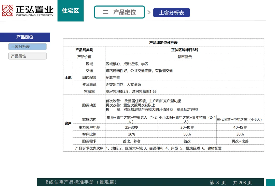Image resolution: width=275 pixels, height=190 pixels.
Task: Click the 产品线类别 header cell
Action: pos(84,50)
